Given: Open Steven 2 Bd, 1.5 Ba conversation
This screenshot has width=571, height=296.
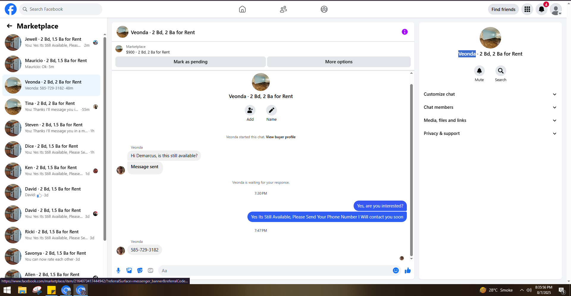Looking at the screenshot, I should [51, 128].
